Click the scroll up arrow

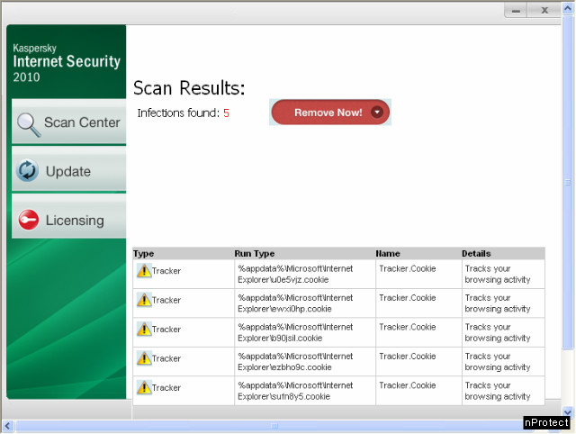click(568, 8)
